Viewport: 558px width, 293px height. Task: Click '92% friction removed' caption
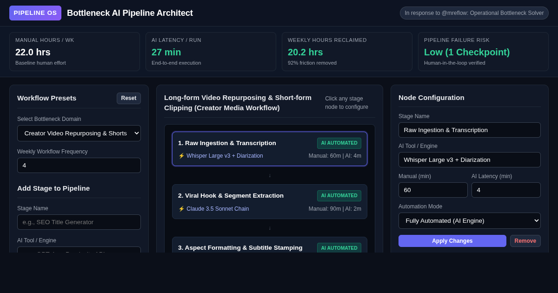pyautogui.click(x=312, y=63)
